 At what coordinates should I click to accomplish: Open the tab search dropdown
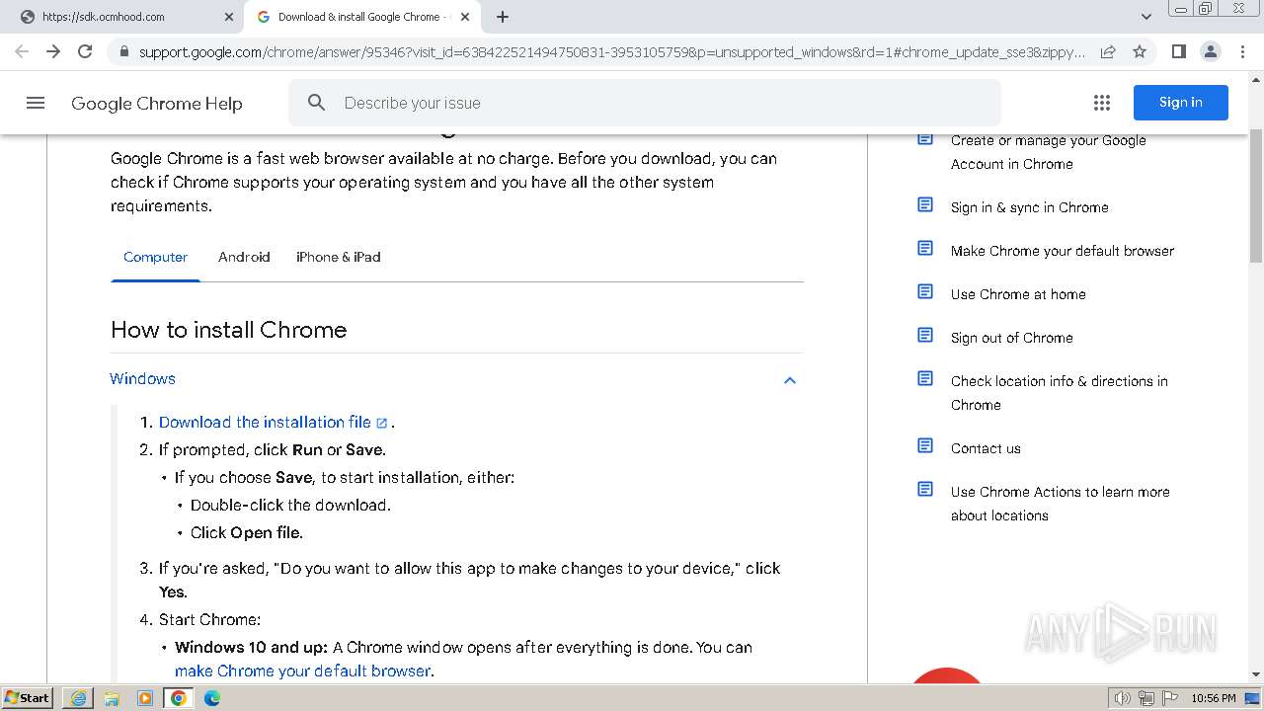tap(1146, 17)
